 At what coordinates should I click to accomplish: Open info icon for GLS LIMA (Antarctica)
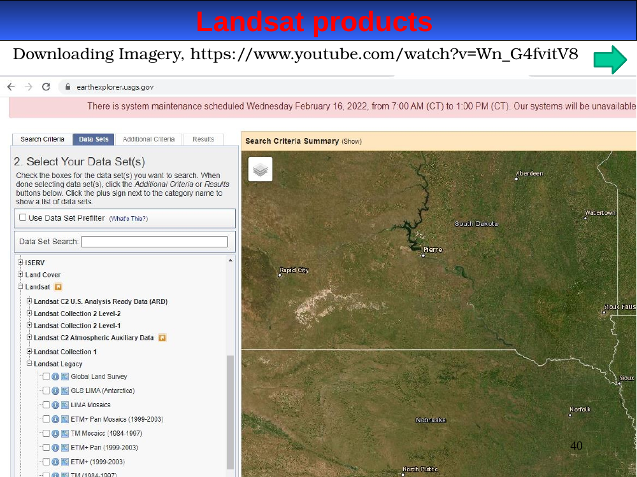coord(55,391)
